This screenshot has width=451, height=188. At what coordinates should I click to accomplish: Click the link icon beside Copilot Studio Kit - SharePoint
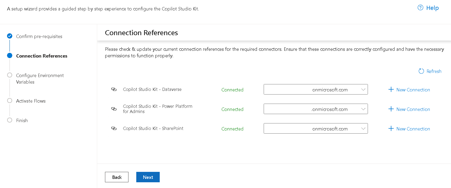click(x=114, y=128)
